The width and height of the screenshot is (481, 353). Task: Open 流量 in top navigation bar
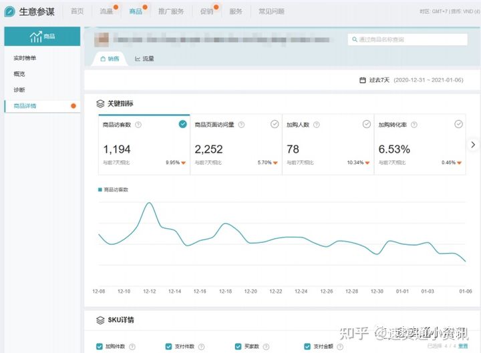(106, 11)
